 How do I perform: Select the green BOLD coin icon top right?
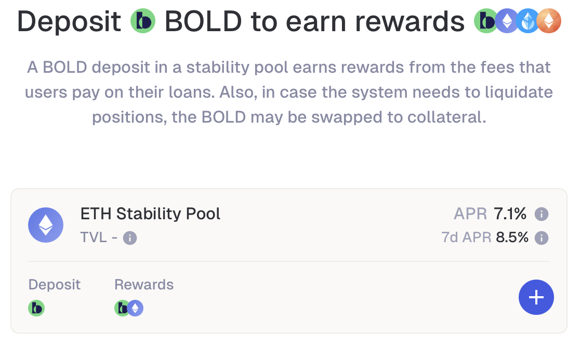(x=486, y=21)
